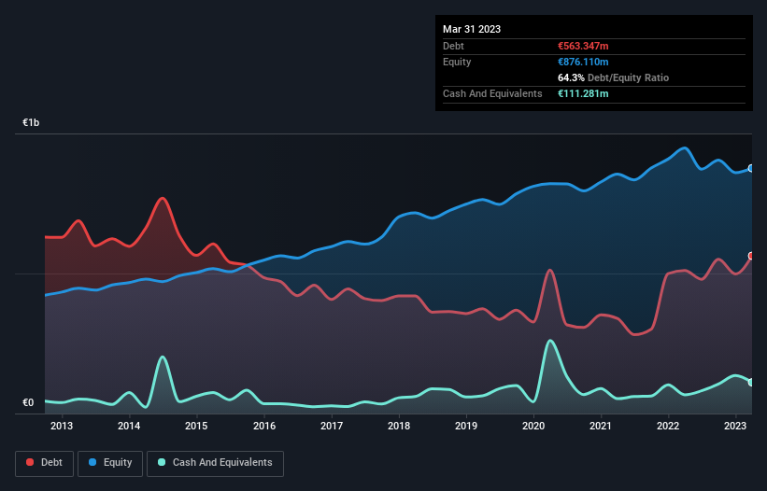Toggle the Cash And Equivalents legend button
The width and height of the screenshot is (767, 491).
click(x=215, y=463)
